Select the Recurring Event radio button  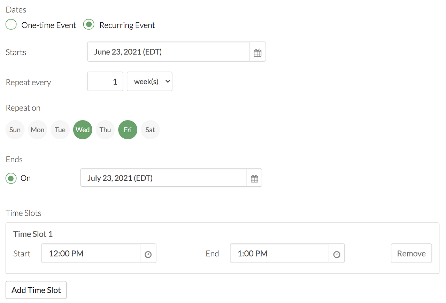[89, 25]
